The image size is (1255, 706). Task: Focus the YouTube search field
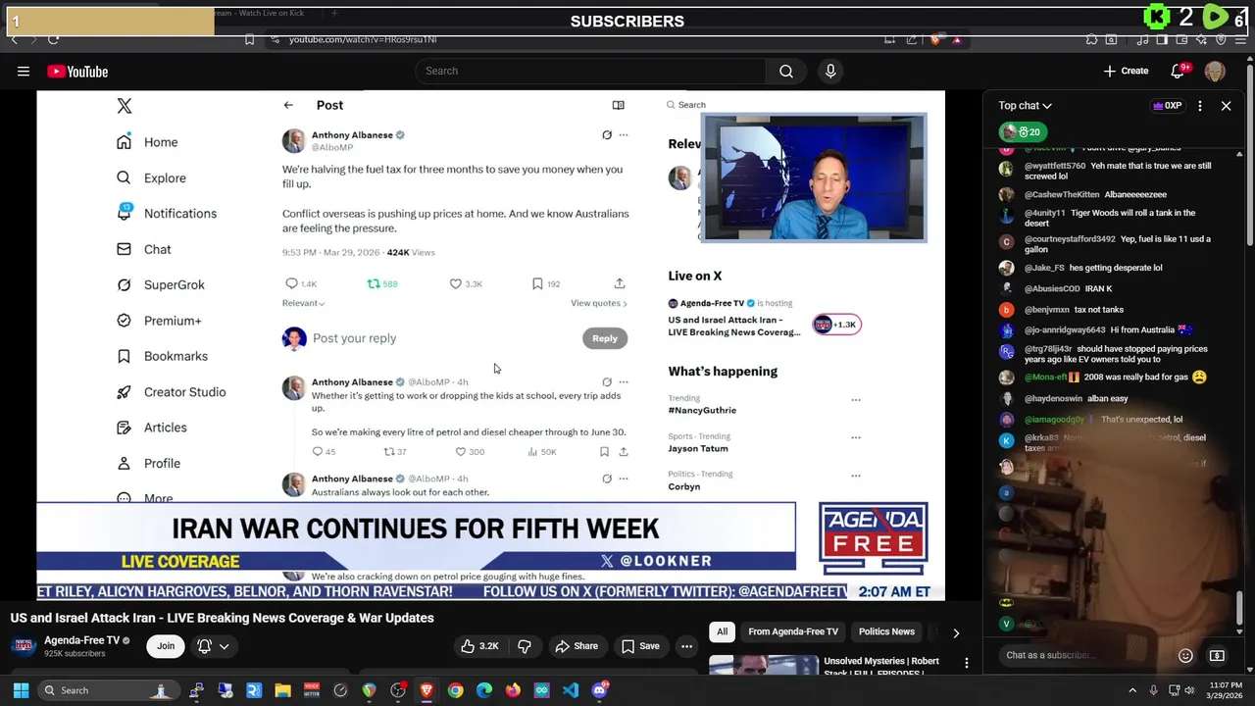[591, 71]
